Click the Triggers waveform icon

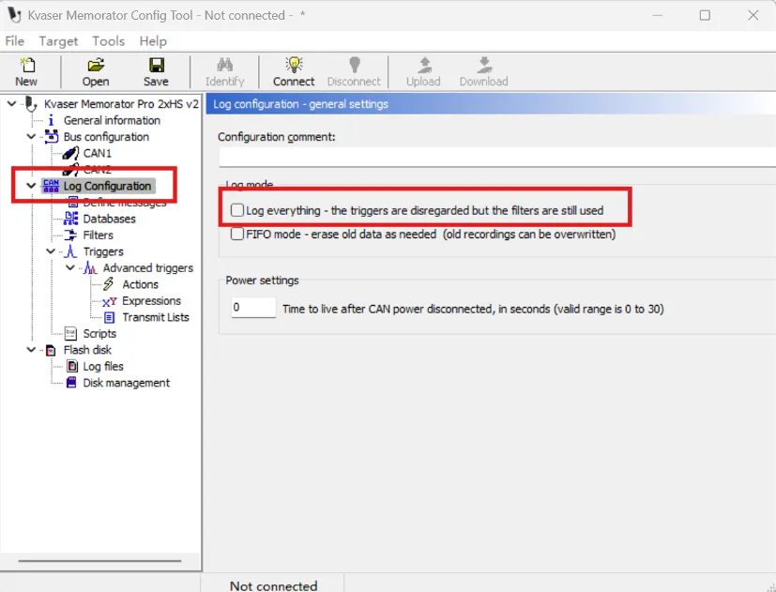pos(70,251)
